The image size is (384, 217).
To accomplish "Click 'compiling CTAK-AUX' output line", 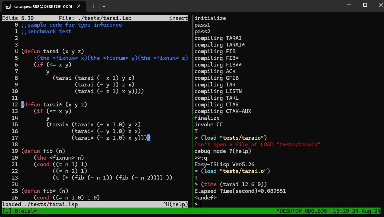I will (x=223, y=111).
